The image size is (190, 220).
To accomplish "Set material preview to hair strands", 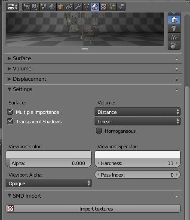I will pyautogui.click(x=174, y=37).
